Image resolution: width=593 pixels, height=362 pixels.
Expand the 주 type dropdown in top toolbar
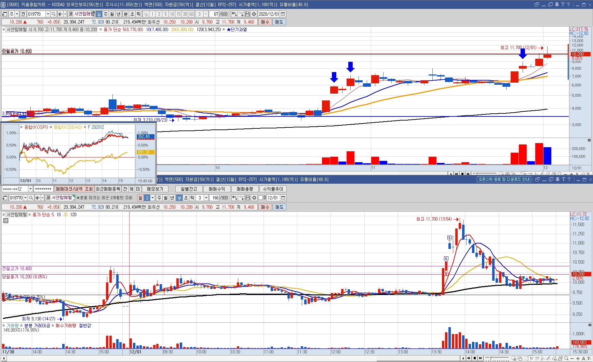pyautogui.click(x=17, y=14)
